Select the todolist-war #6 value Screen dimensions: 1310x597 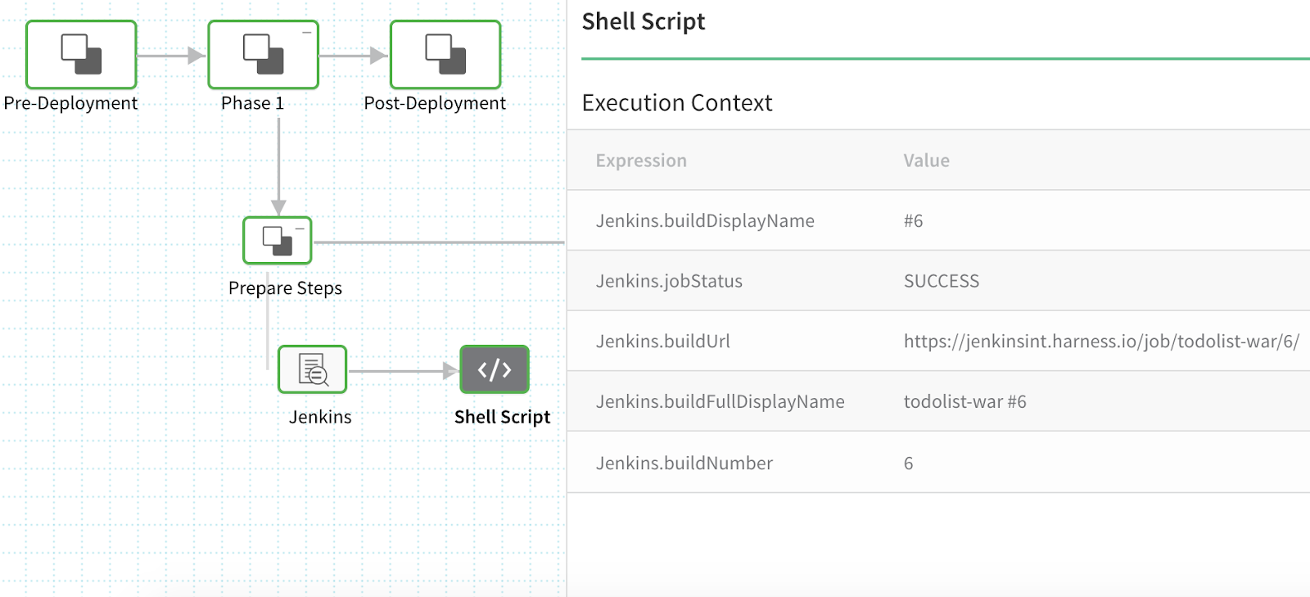(x=965, y=401)
